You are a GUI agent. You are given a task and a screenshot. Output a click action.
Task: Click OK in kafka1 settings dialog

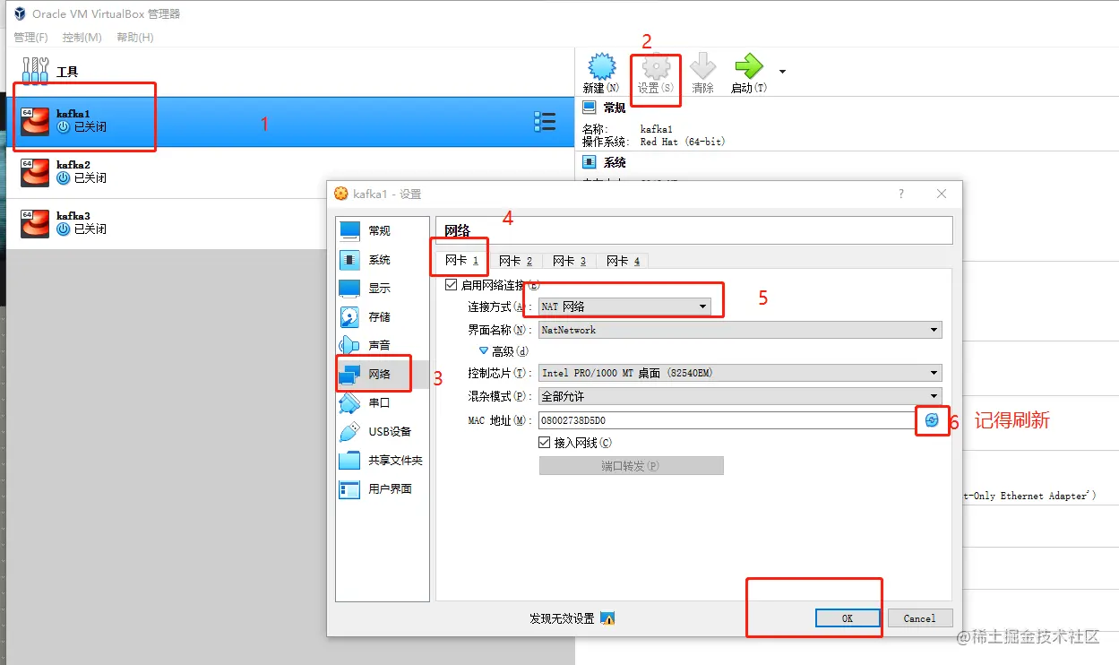[847, 618]
